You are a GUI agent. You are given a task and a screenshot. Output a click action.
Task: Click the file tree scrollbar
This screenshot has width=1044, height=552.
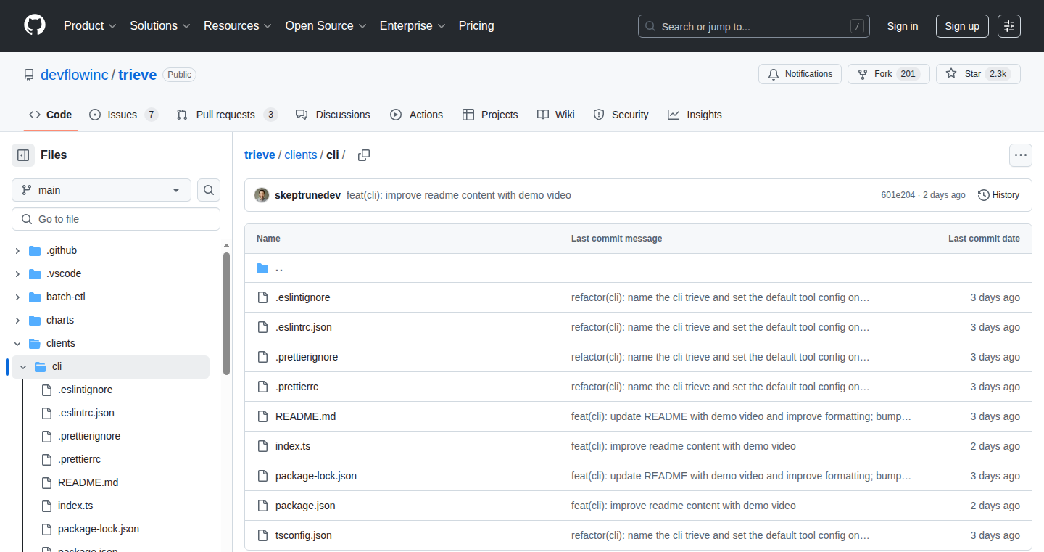tap(226, 313)
